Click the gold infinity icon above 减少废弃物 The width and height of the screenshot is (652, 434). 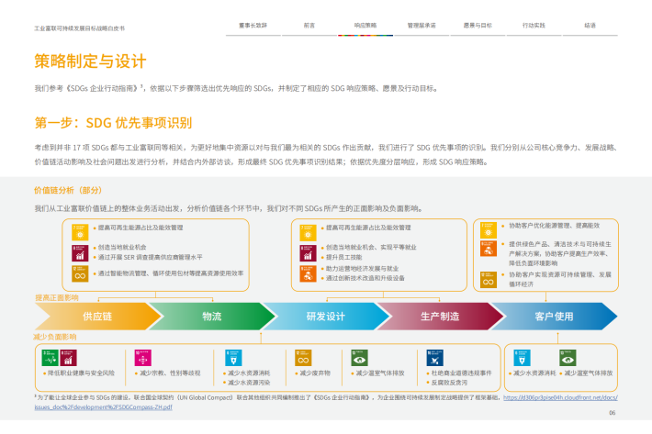click(x=300, y=357)
